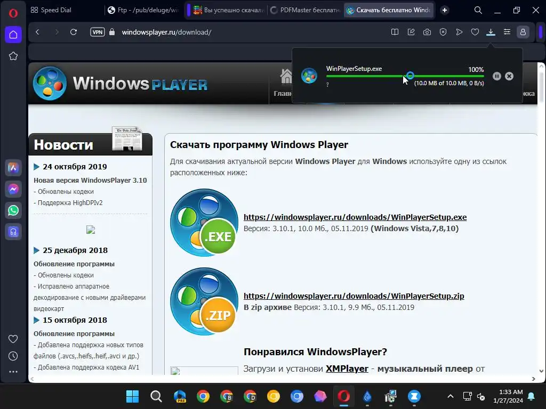
Task: Open the player send arrow icon
Action: pyautogui.click(x=459, y=32)
